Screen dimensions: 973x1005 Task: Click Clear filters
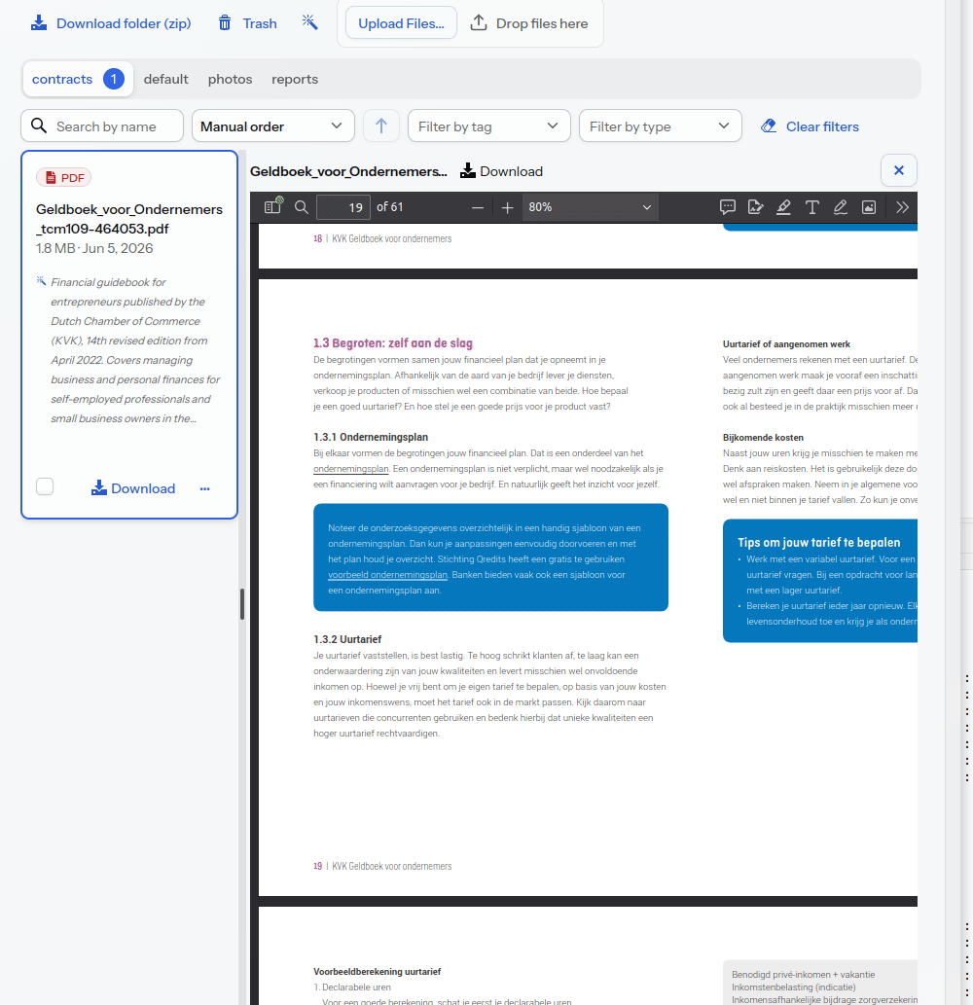pyautogui.click(x=811, y=126)
